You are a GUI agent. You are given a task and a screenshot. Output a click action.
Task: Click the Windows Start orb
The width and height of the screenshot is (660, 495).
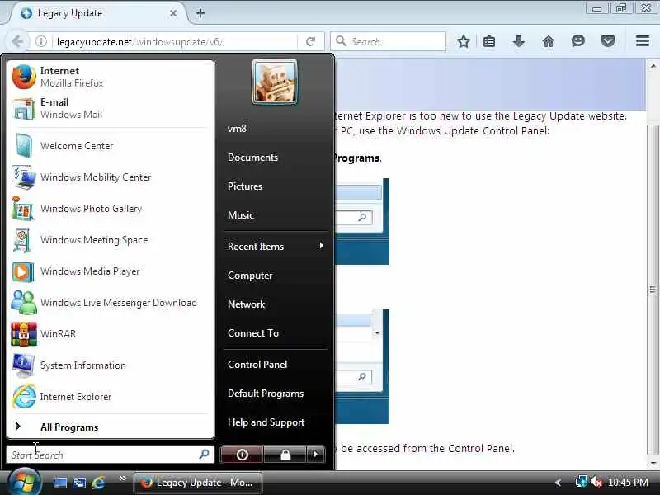click(25, 483)
